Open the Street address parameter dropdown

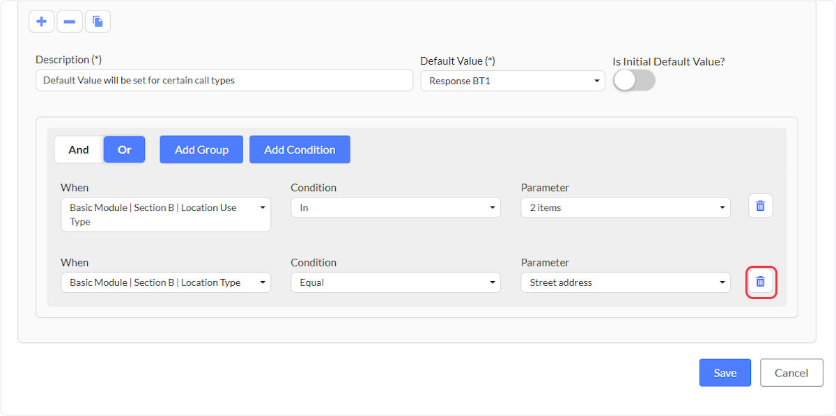tap(626, 282)
